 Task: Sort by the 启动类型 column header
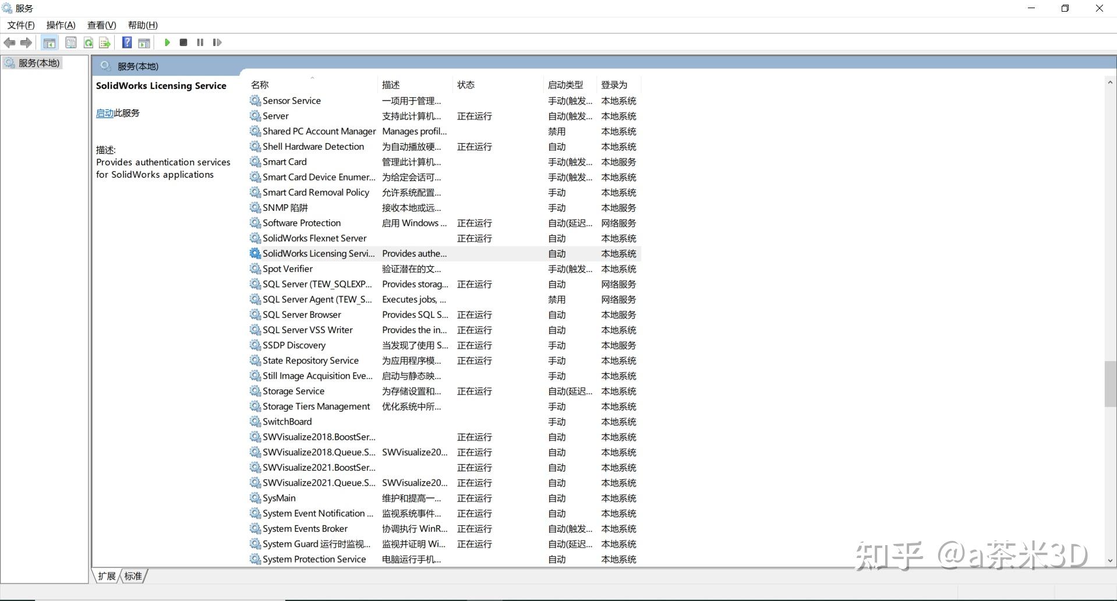tap(571, 85)
